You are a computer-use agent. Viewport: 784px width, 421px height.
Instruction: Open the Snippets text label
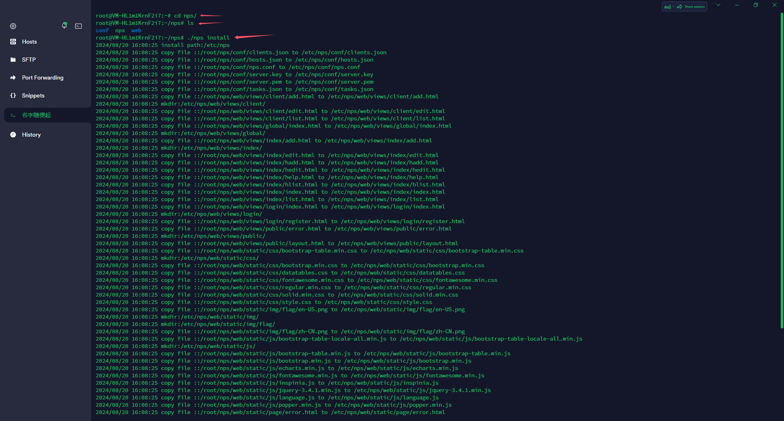(33, 95)
